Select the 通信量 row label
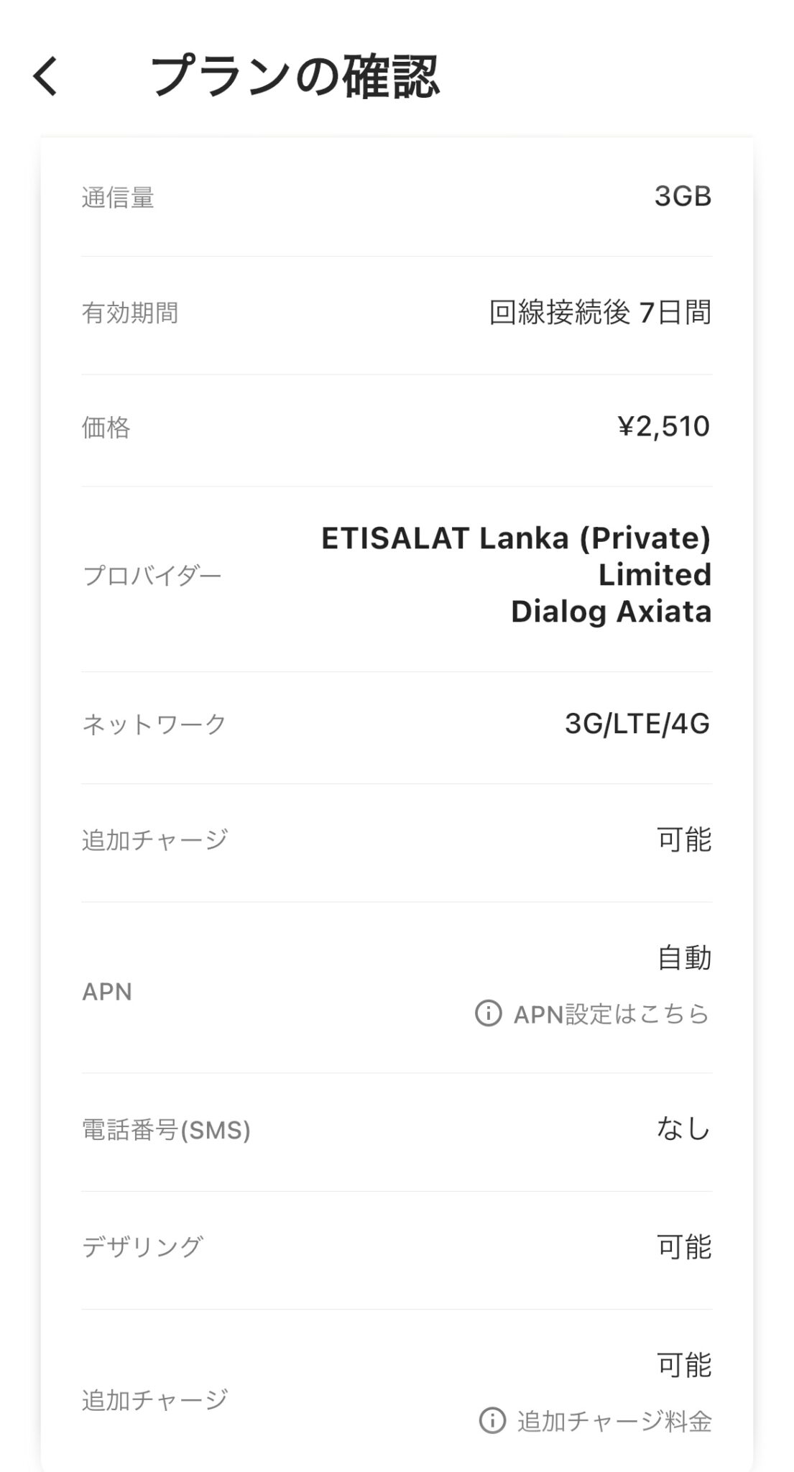794x1472 pixels. [x=118, y=197]
